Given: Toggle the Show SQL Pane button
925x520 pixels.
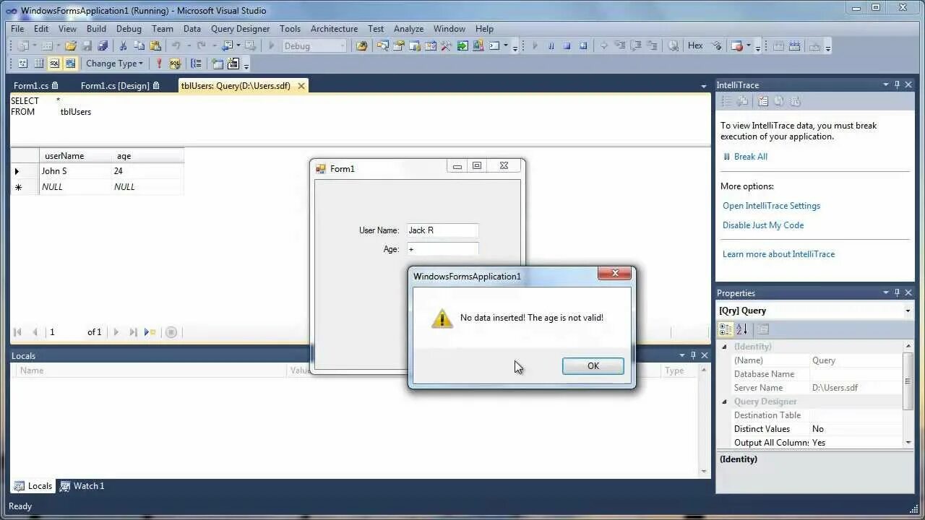Looking at the screenshot, I should click(x=54, y=64).
